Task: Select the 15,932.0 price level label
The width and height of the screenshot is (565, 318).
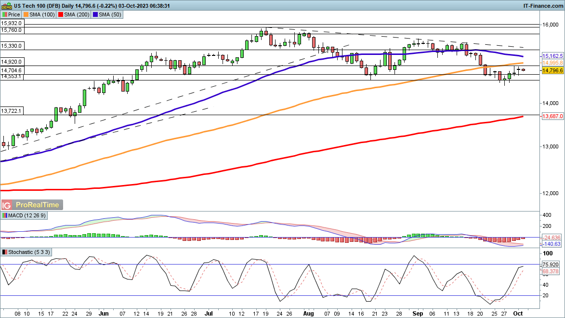Action: pyautogui.click(x=11, y=24)
